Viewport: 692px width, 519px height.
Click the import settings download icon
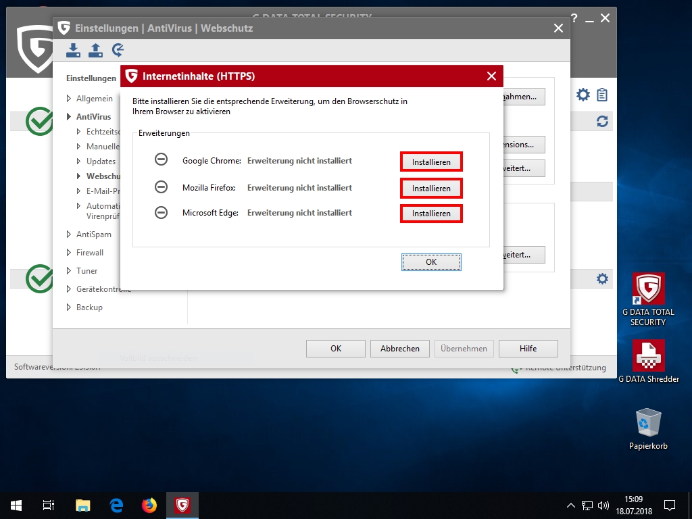point(73,50)
